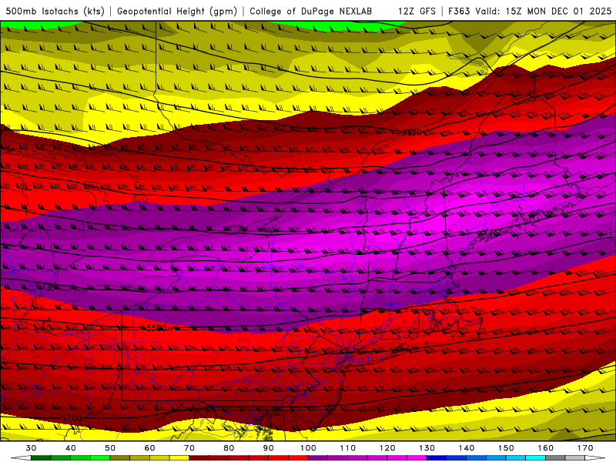The image size is (616, 462).
Task: Click the 'F363 Valid: 15Z MON DEC 01 2025' text
Action: pos(530,12)
